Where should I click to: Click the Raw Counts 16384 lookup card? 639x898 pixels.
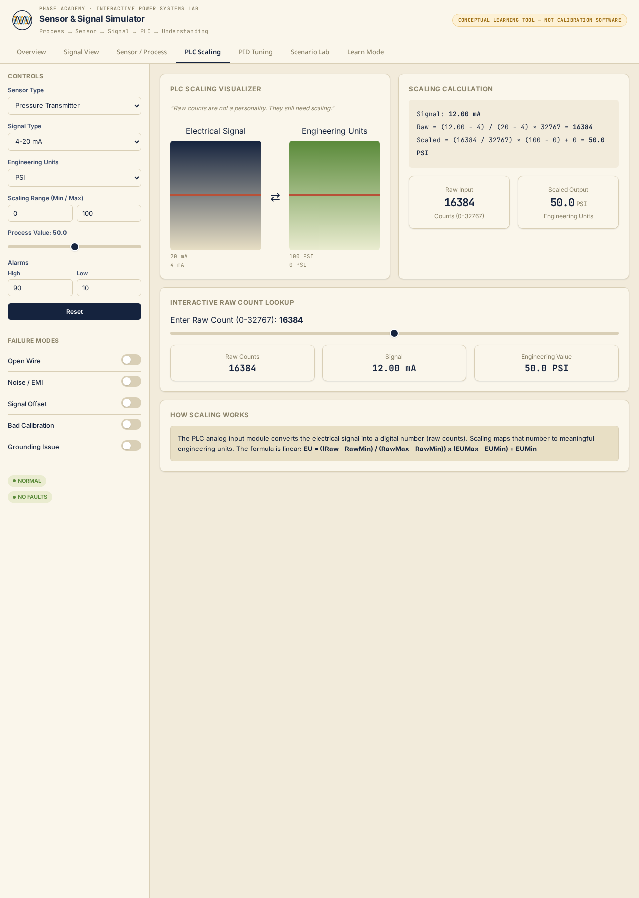click(242, 363)
